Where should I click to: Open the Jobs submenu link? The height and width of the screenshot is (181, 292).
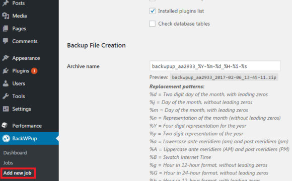(x=8, y=163)
